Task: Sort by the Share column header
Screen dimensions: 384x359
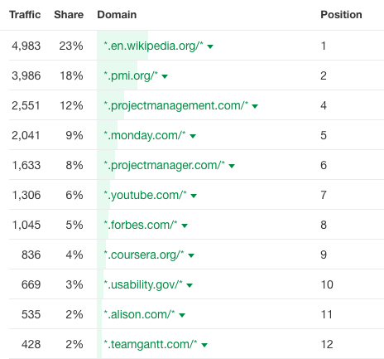Action: pyautogui.click(x=69, y=15)
